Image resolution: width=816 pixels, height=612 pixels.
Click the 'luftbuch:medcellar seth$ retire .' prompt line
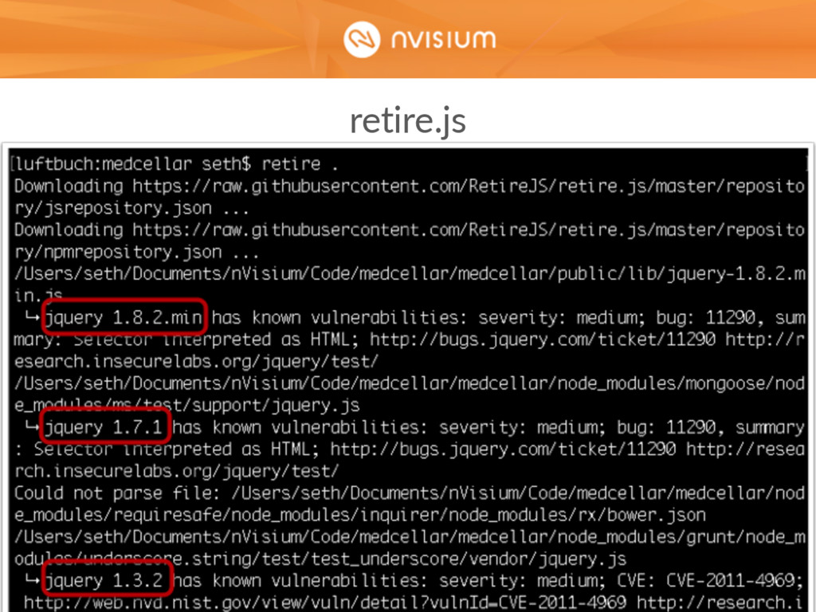[x=176, y=164]
